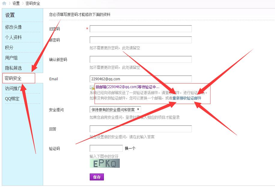Click the 新邮箱 等待验证中 status text
The width and height of the screenshot is (275, 187).
pos(128,87)
